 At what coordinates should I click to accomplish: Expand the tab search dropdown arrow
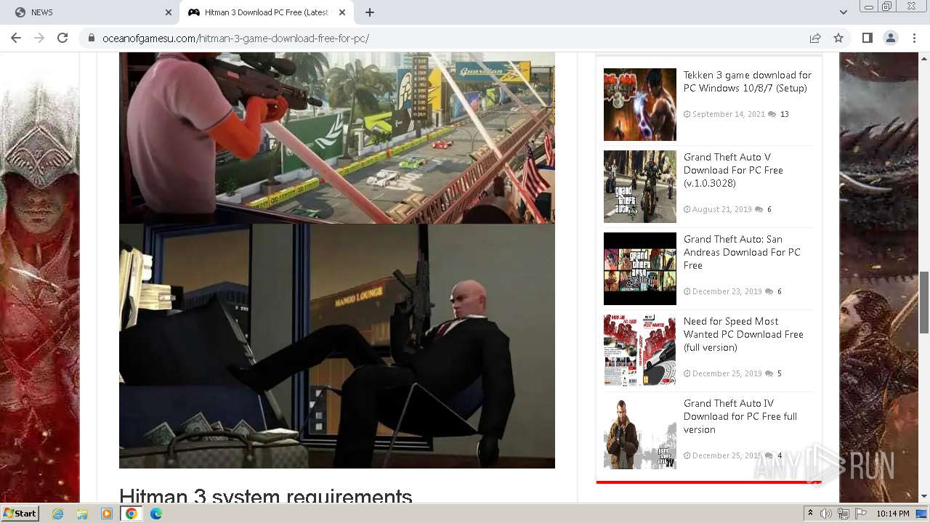pos(843,12)
